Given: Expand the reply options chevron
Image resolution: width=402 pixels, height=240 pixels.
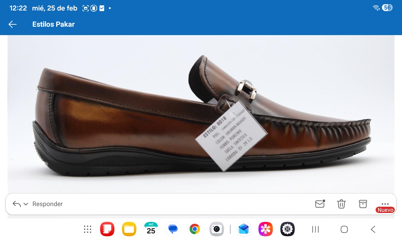Looking at the screenshot, I should (x=26, y=204).
